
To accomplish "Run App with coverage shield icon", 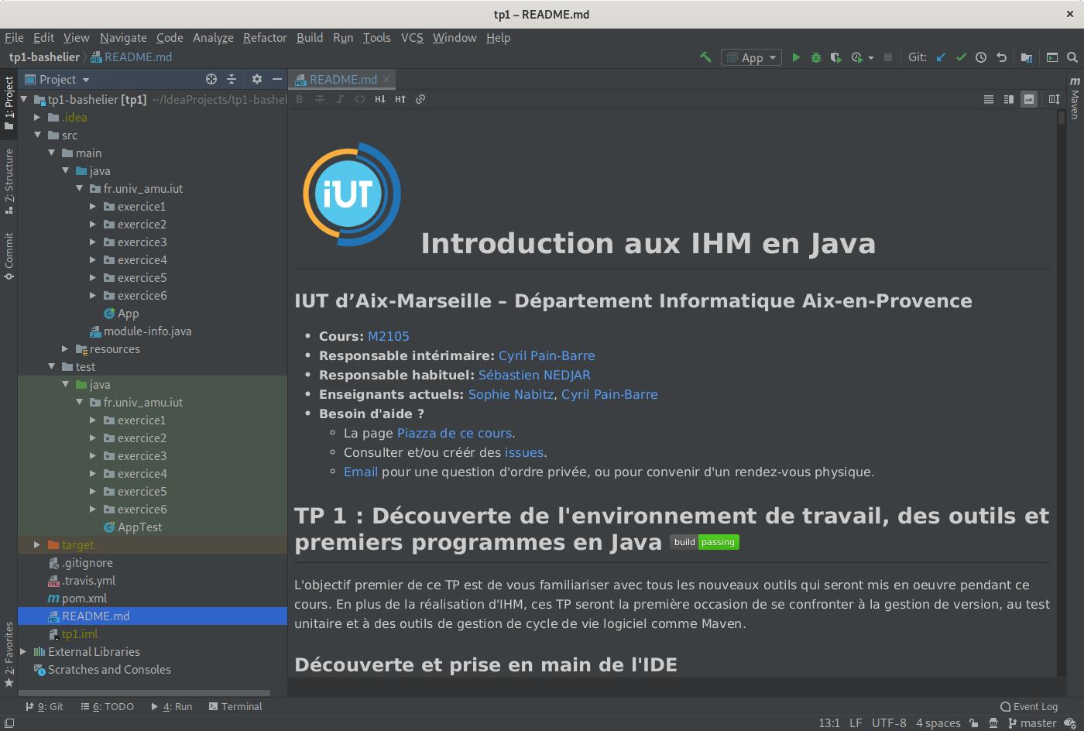I will pos(836,57).
